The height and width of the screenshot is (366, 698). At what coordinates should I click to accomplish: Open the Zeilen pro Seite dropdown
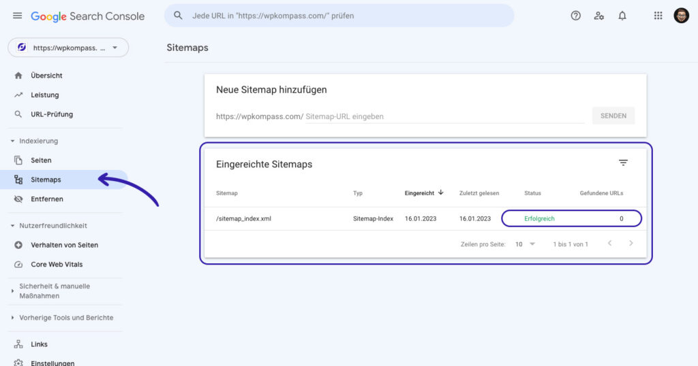(525, 244)
